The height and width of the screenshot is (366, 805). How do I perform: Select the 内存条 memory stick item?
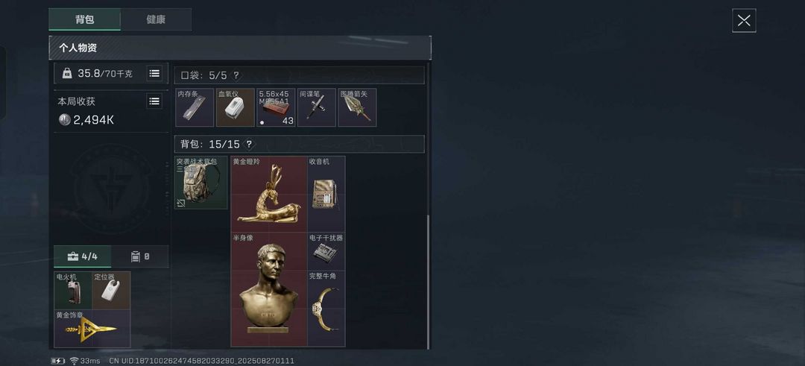tap(195, 107)
